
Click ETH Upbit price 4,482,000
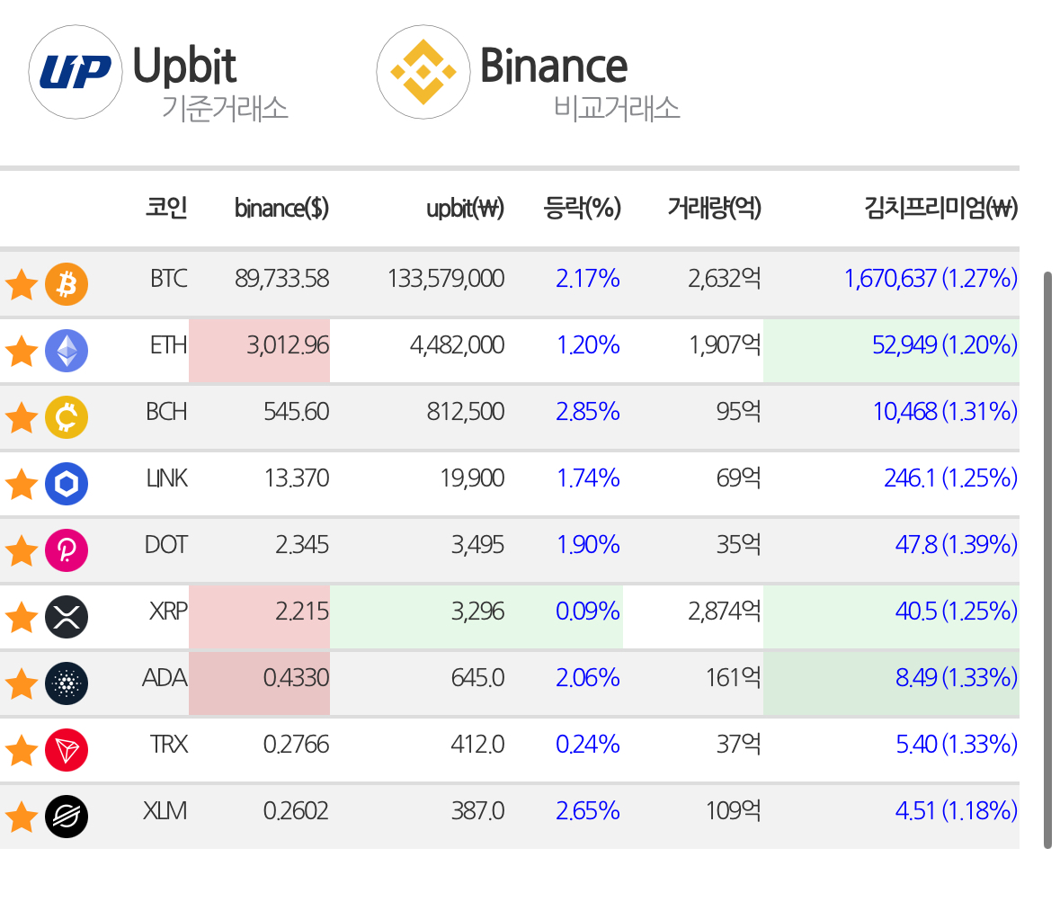point(458,345)
